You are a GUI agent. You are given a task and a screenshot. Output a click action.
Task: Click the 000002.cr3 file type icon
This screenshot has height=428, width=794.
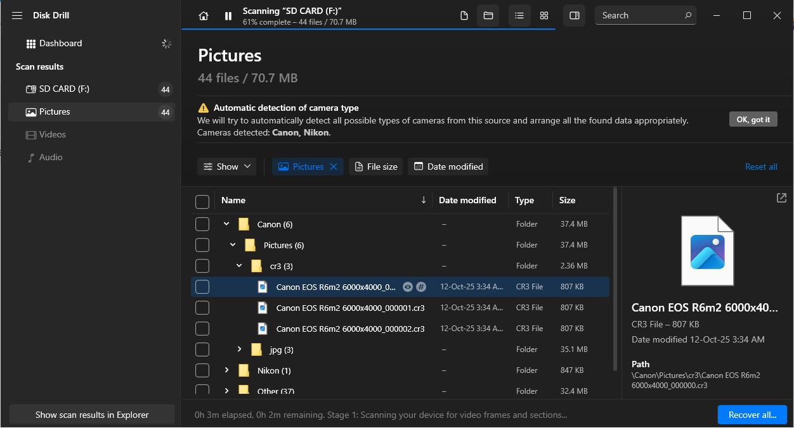263,329
